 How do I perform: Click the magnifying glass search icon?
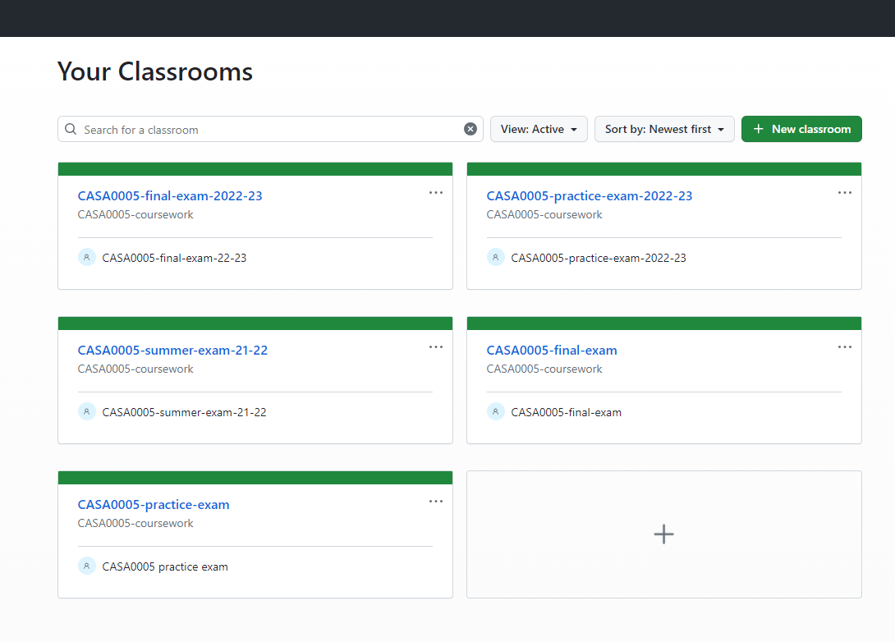(71, 129)
